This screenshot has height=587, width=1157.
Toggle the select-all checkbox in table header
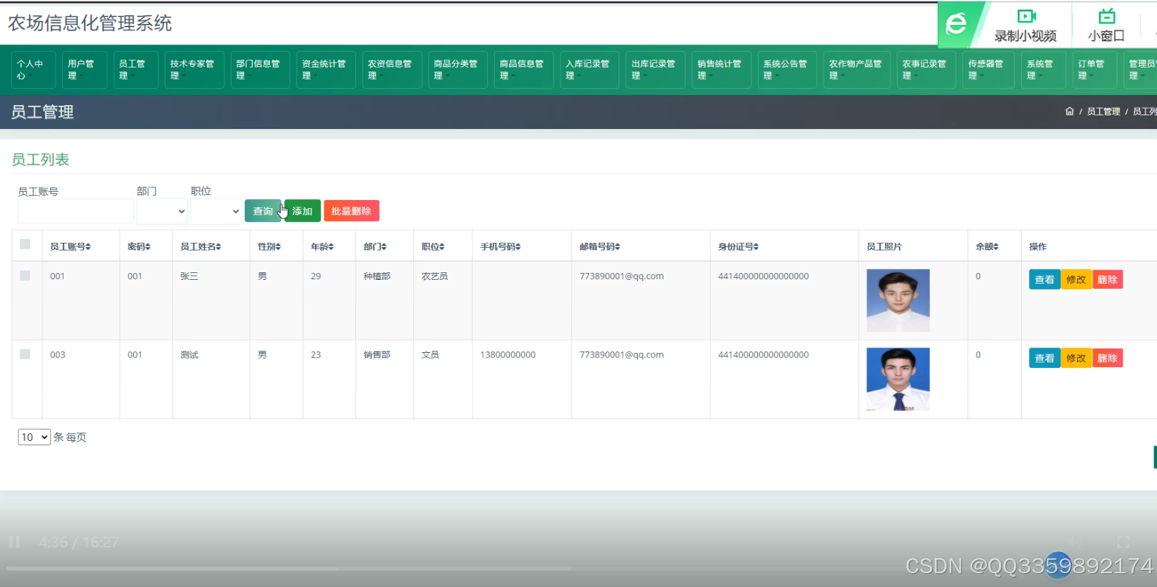tap(25, 244)
